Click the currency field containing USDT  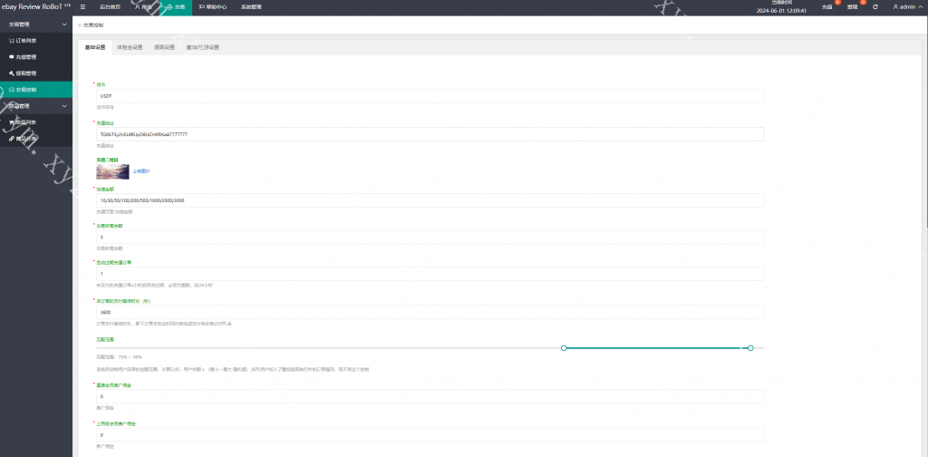(430, 96)
